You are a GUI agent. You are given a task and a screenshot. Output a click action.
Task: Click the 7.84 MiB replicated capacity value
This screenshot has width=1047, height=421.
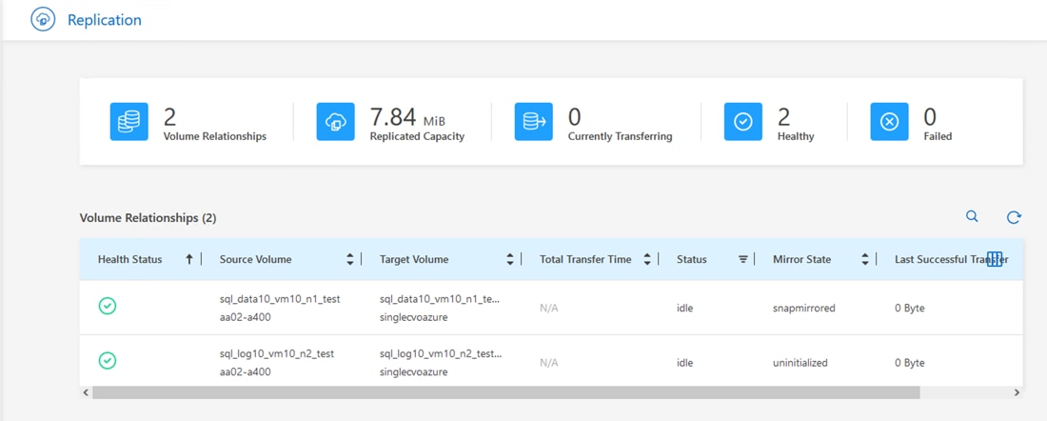407,117
